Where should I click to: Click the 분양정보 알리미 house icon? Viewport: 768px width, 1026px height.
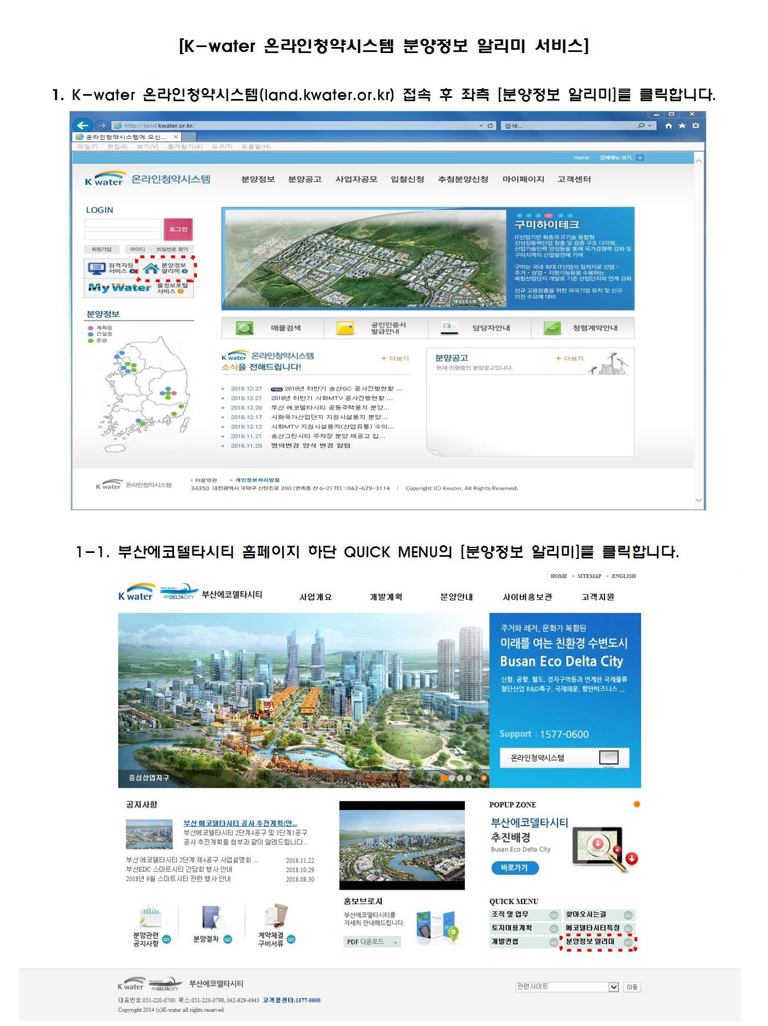coord(150,267)
